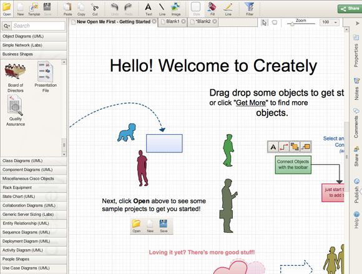Click shapes panel scroll down arrow

64,154
